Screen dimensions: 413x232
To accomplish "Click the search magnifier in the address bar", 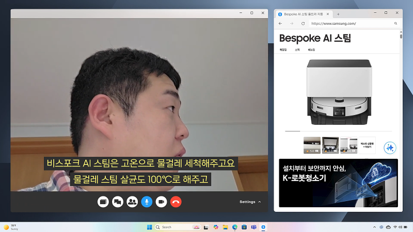I will point(395,23).
